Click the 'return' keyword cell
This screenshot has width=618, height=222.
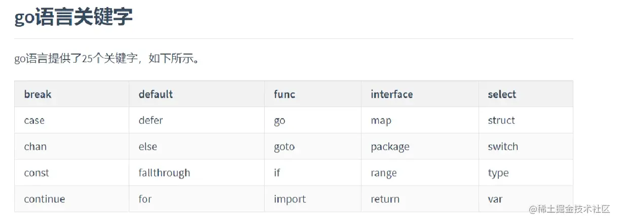coord(385,199)
